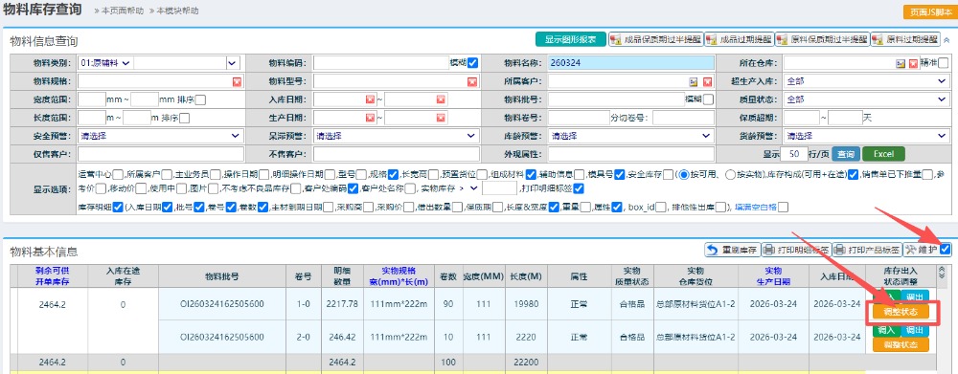Sort by 实物生产日期 column header
The height and width of the screenshot is (374, 958).
click(x=772, y=276)
